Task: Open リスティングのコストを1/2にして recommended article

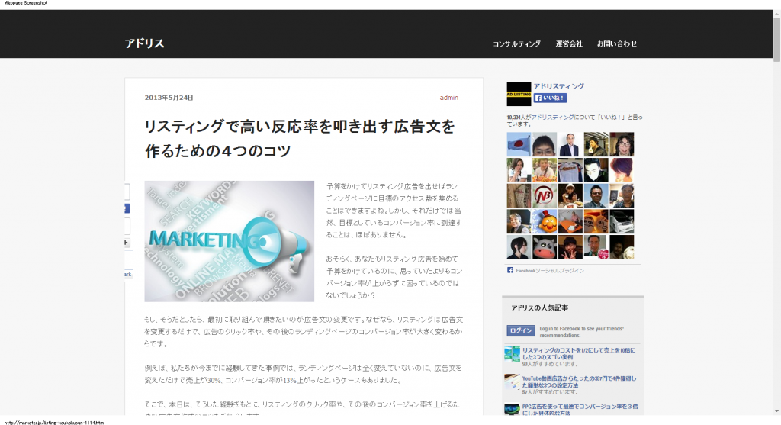Action: point(579,354)
